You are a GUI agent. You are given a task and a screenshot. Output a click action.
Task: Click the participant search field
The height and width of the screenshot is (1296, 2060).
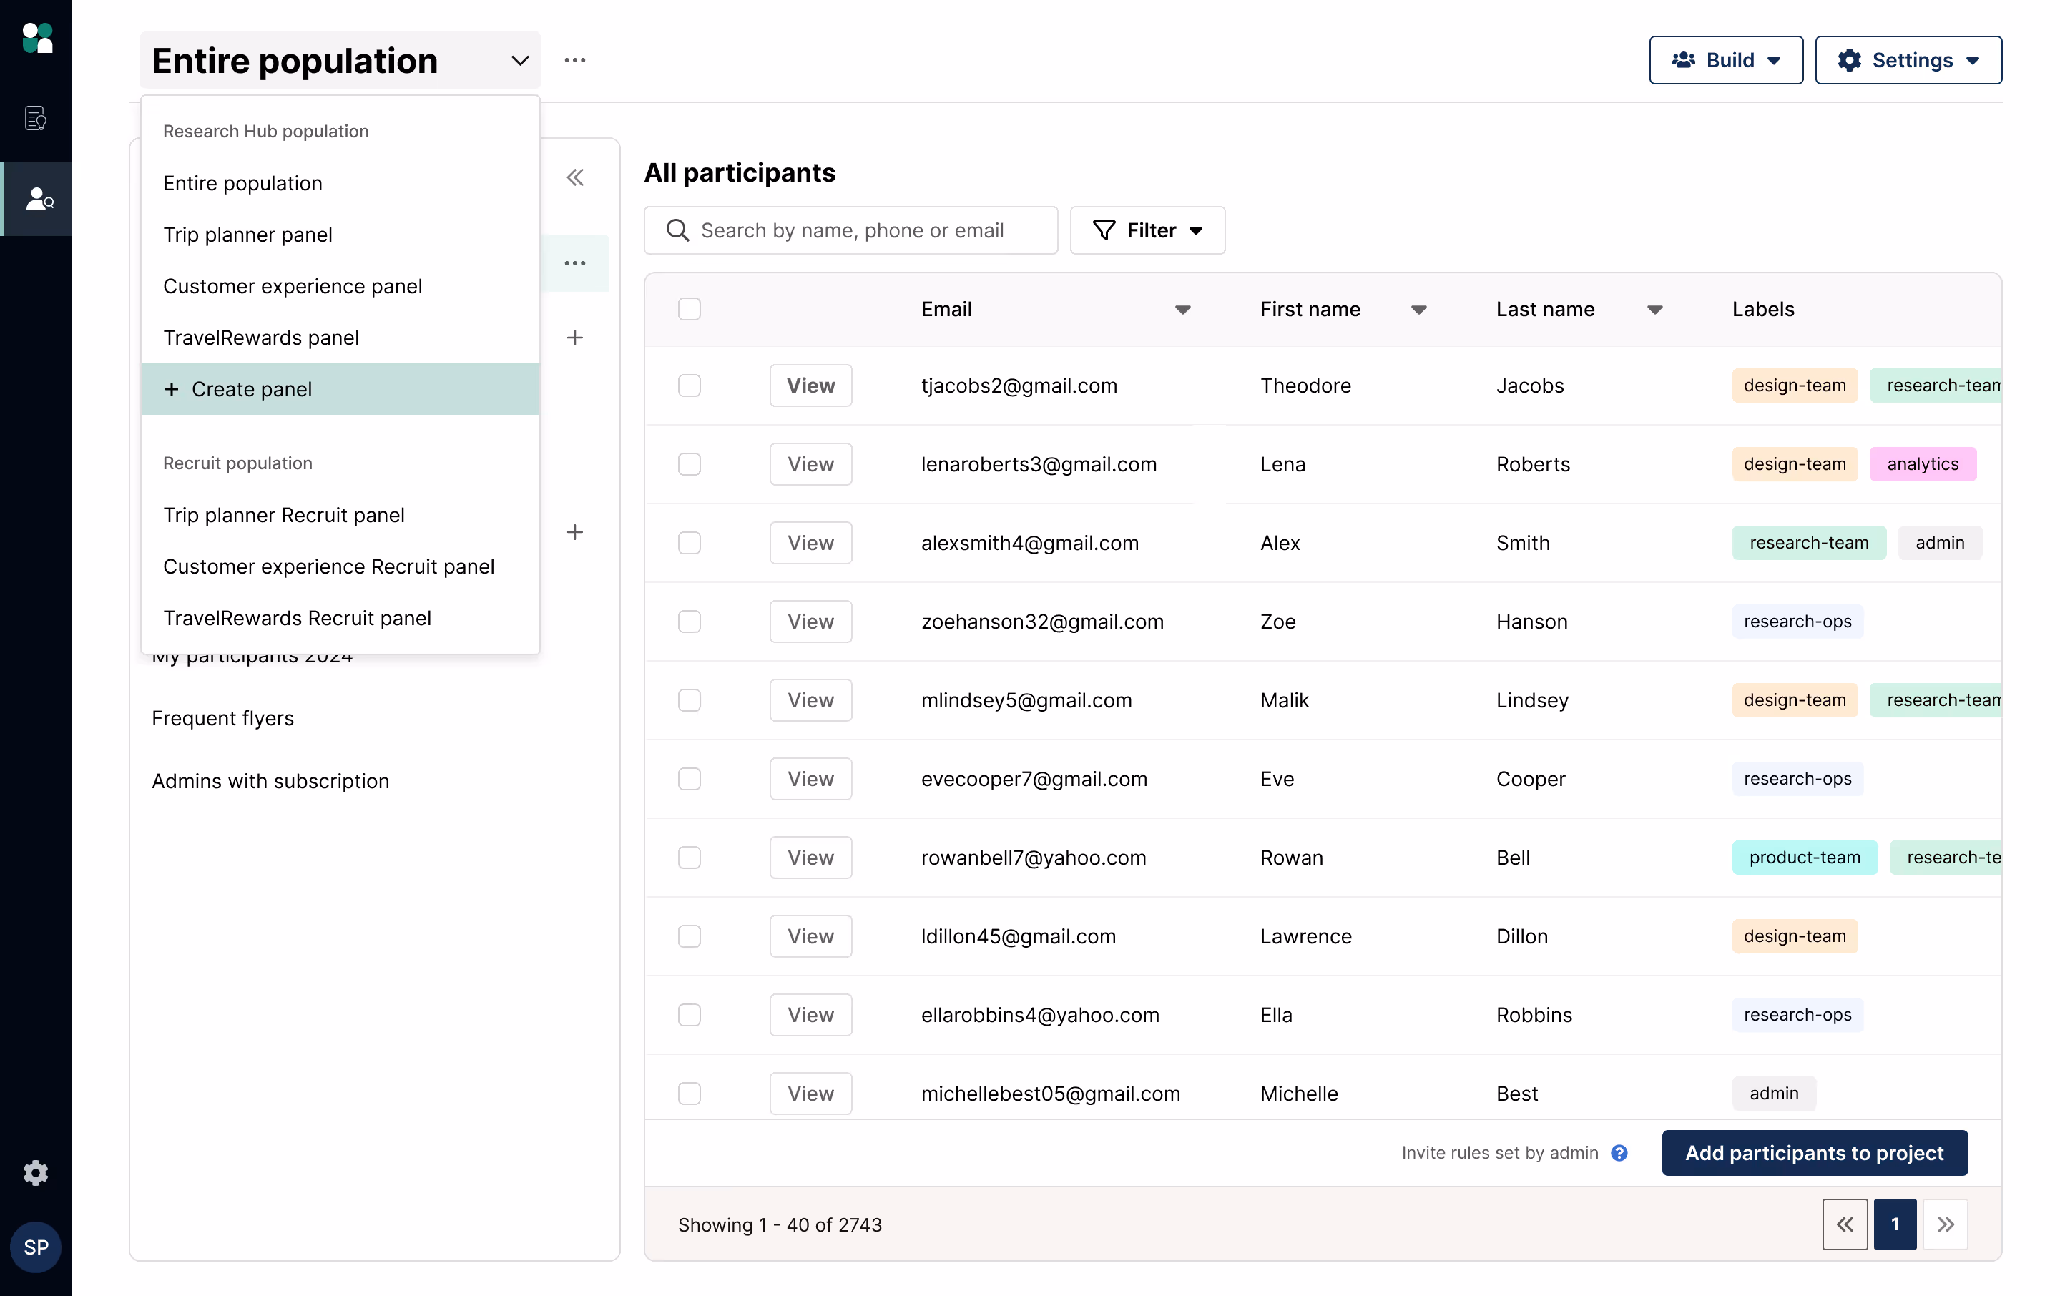[851, 230]
